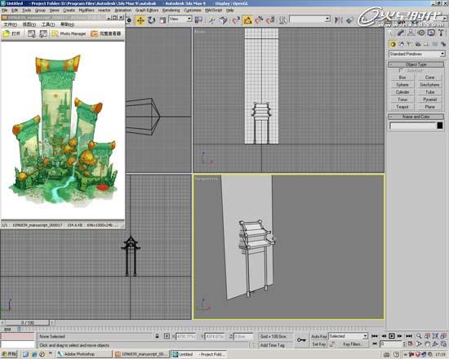The width and height of the screenshot is (449, 359).
Task: Toggle the selection lock icon in status bar
Action: pyautogui.click(x=157, y=336)
